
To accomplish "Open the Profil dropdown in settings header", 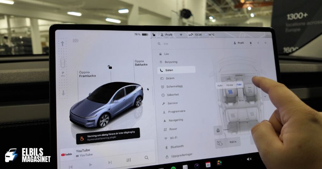I will [x=239, y=43].
